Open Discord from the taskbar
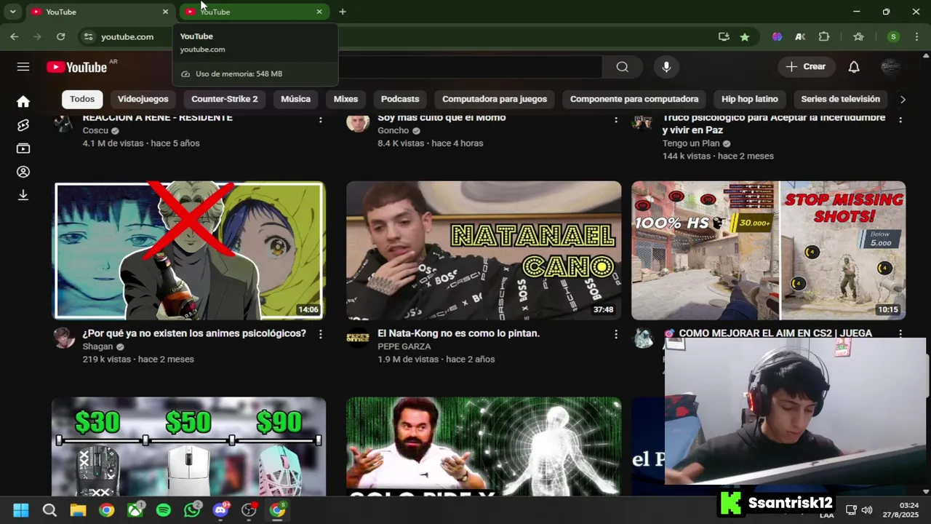This screenshot has width=931, height=524. (220, 510)
